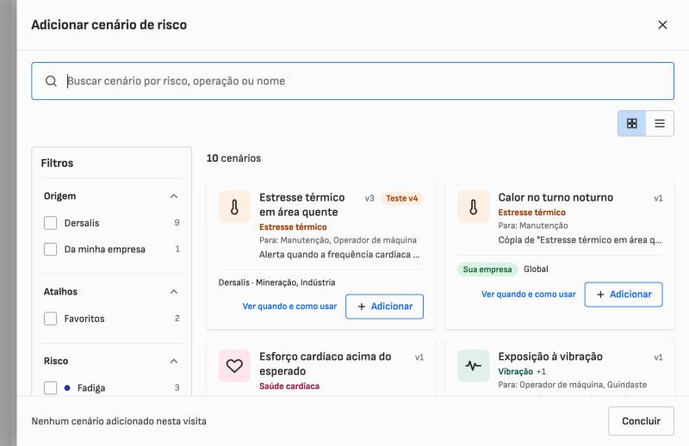Click the Sua empresa tag
This screenshot has width=689, height=446.
[x=487, y=269]
